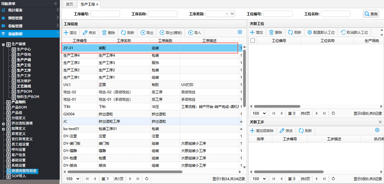Click the 修改 pencil button in 工序信息 toolbar
The image size is (384, 184).
[89, 32]
